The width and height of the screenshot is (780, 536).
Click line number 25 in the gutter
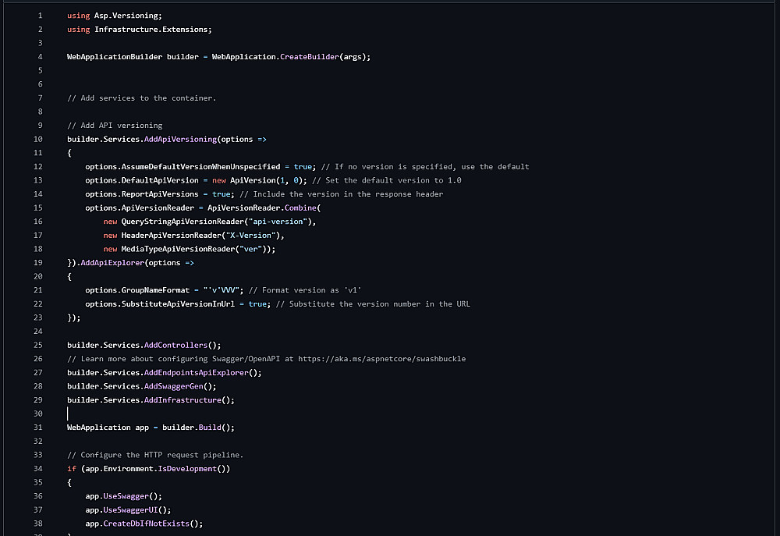tap(38, 345)
